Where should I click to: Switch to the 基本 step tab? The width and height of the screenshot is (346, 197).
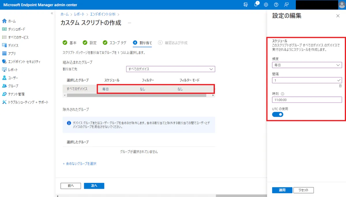(70, 43)
